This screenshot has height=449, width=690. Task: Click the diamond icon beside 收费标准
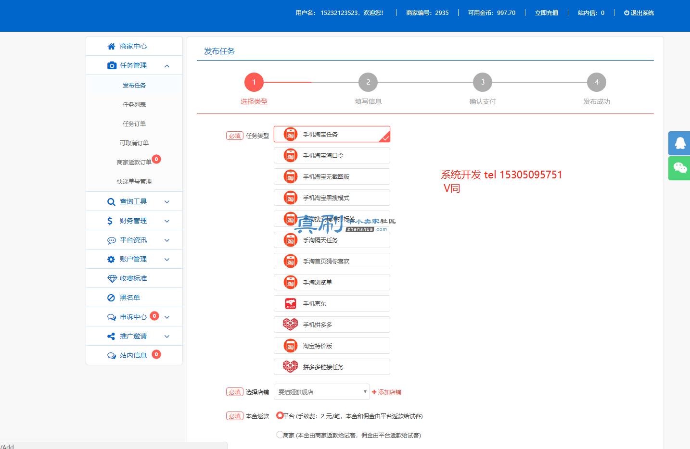point(112,279)
